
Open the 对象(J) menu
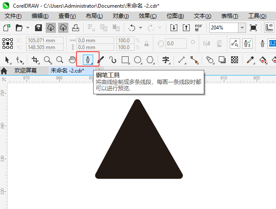[x=121, y=16]
